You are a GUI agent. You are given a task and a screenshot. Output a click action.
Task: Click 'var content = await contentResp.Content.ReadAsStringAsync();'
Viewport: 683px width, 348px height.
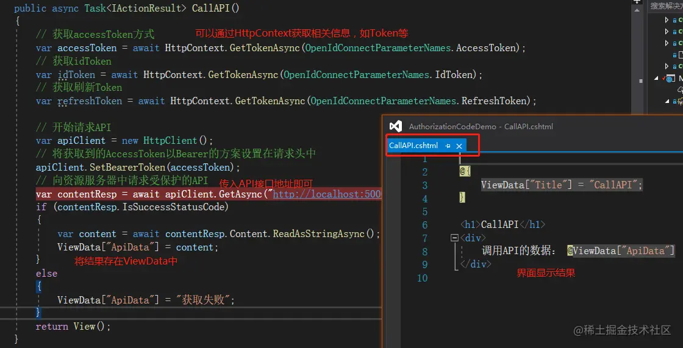click(219, 234)
